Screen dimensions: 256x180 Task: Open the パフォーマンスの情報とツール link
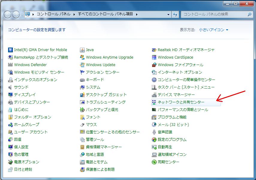(183, 110)
